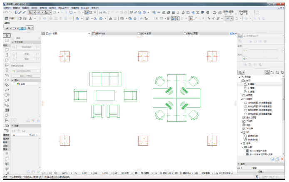The width and height of the screenshot is (289, 182).
Task: Click the Settings button at the navigator bottom
Action: click(x=261, y=172)
